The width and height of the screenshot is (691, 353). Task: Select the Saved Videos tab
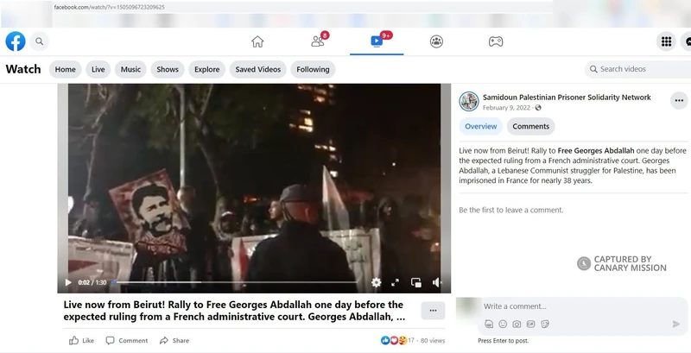[257, 70]
